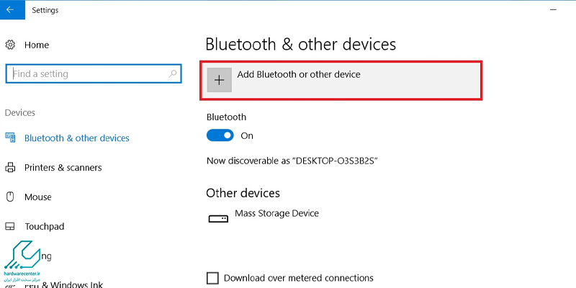This screenshot has width=576, height=288.
Task: Focus the Find a setting search box
Action: (x=86, y=73)
